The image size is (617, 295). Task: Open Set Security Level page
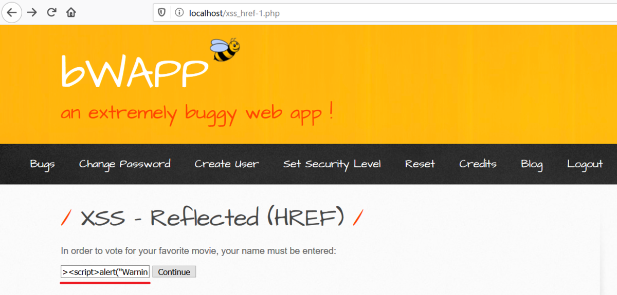click(332, 164)
